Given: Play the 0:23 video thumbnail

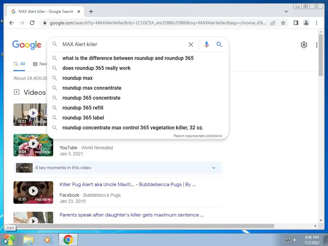Looking at the screenshot, I should [x=30, y=115].
